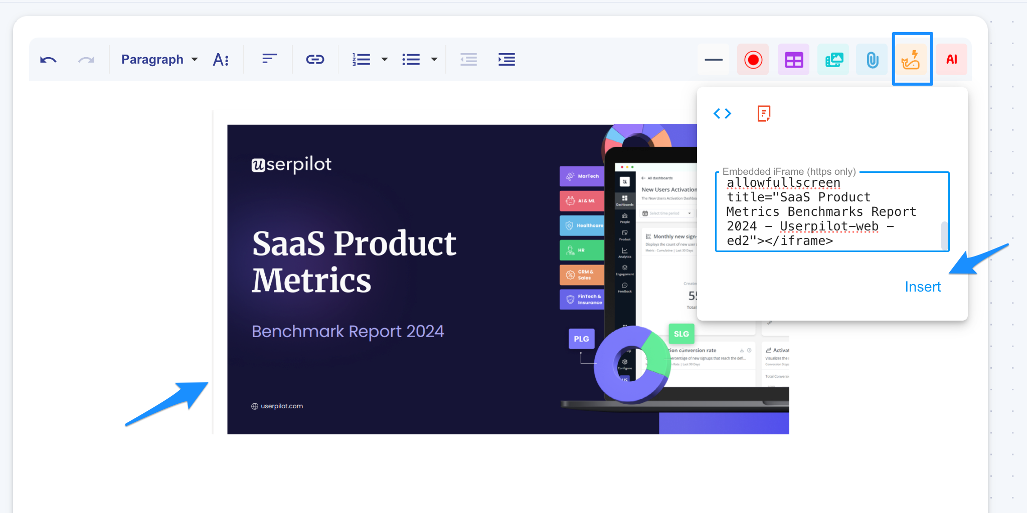Select the orange document form tab icon
1027x513 pixels.
(764, 114)
